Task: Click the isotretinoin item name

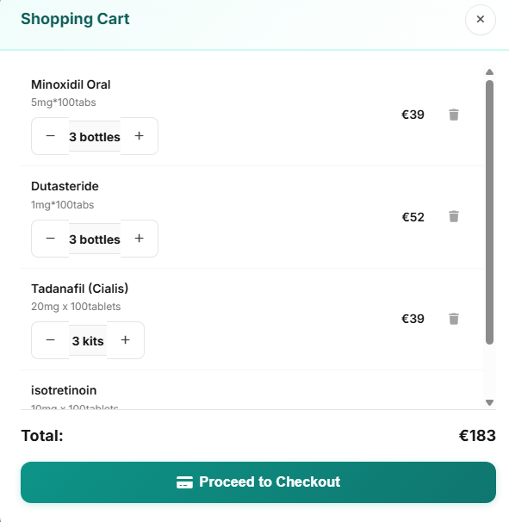Action: click(64, 390)
